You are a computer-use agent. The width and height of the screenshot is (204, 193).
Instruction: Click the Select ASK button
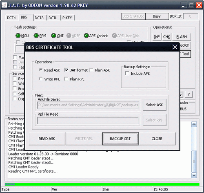click(155, 105)
